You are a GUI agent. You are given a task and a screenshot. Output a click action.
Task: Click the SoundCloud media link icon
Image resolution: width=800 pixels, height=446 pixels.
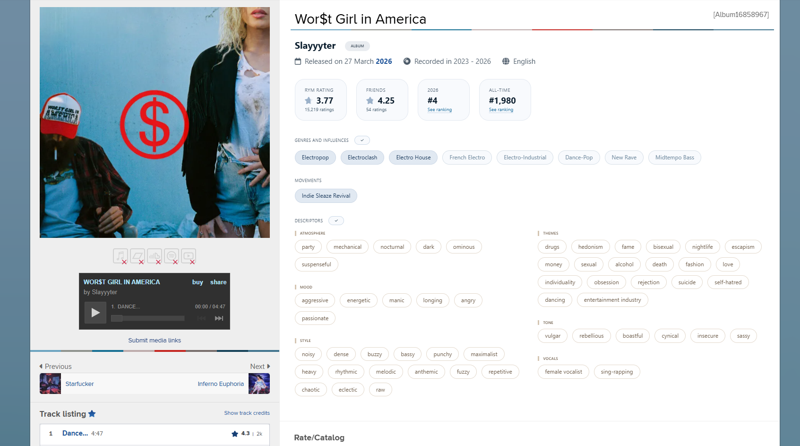point(155,256)
